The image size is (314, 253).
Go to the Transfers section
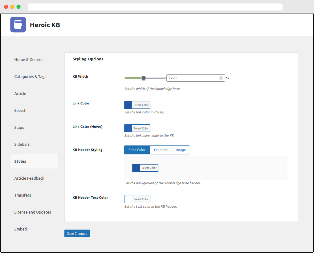coord(23,195)
